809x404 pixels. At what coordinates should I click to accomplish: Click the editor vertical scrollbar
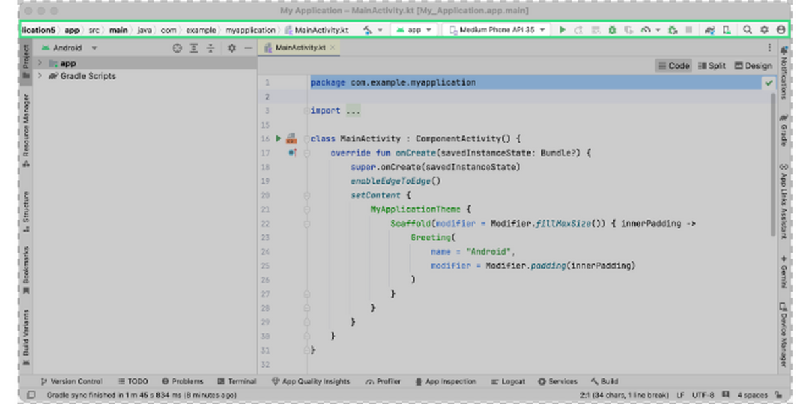coord(773,165)
